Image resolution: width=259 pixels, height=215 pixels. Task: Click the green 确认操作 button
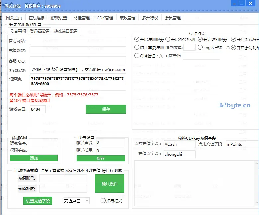tap(110, 184)
